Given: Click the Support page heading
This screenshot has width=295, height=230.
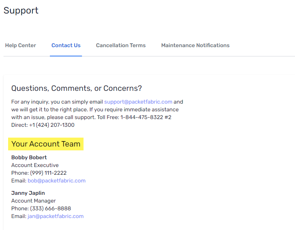Looking at the screenshot, I should coord(21,10).
